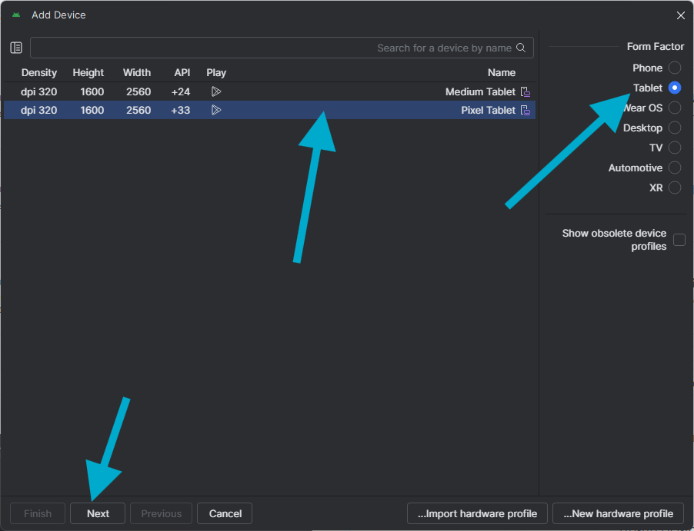Click Play Store icon for Pixel Tablet
The width and height of the screenshot is (694, 531).
tap(216, 110)
